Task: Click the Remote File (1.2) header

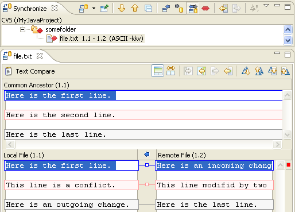Action: coord(182,155)
